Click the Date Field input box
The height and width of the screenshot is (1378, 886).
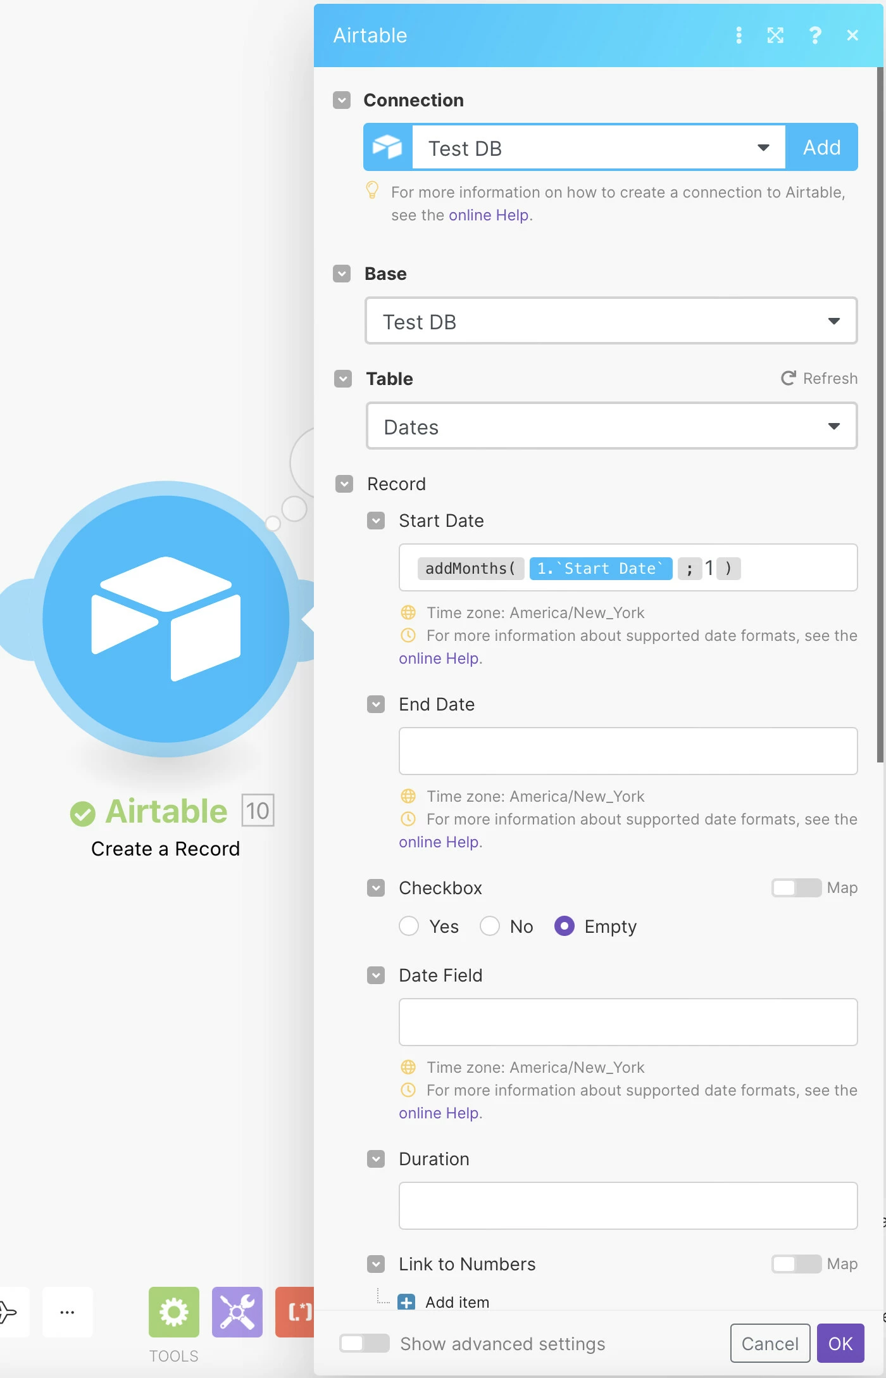628,1022
